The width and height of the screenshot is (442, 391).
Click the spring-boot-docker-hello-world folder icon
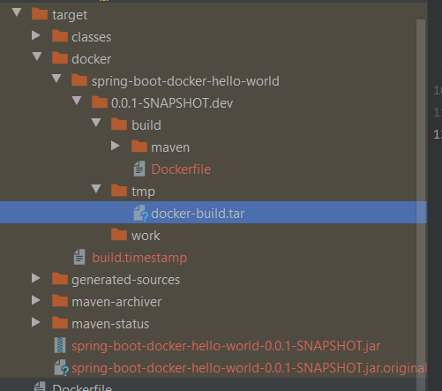click(x=79, y=80)
